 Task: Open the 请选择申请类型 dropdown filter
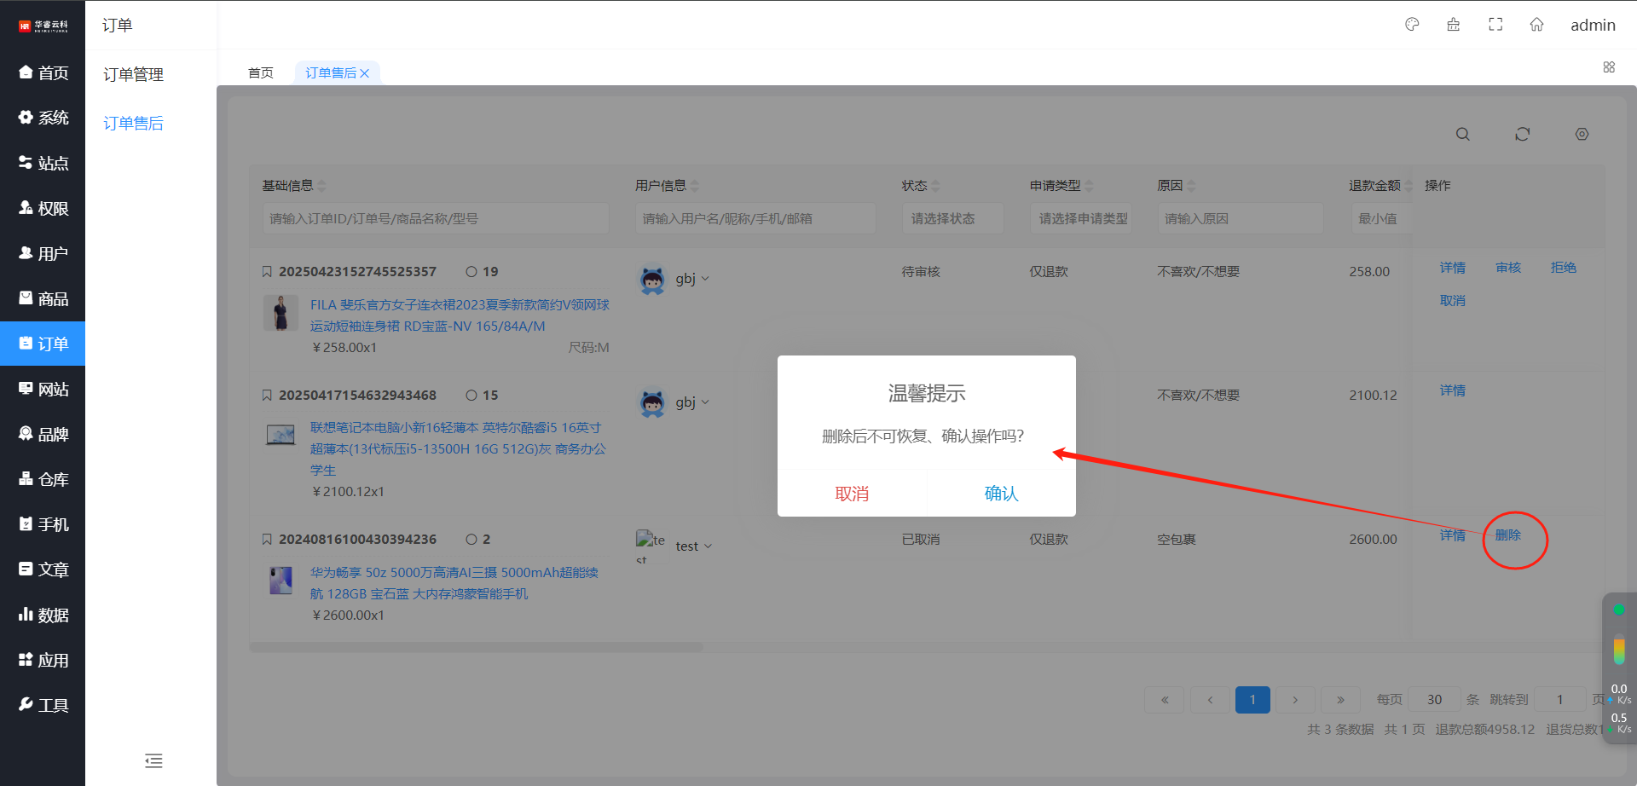click(1081, 219)
